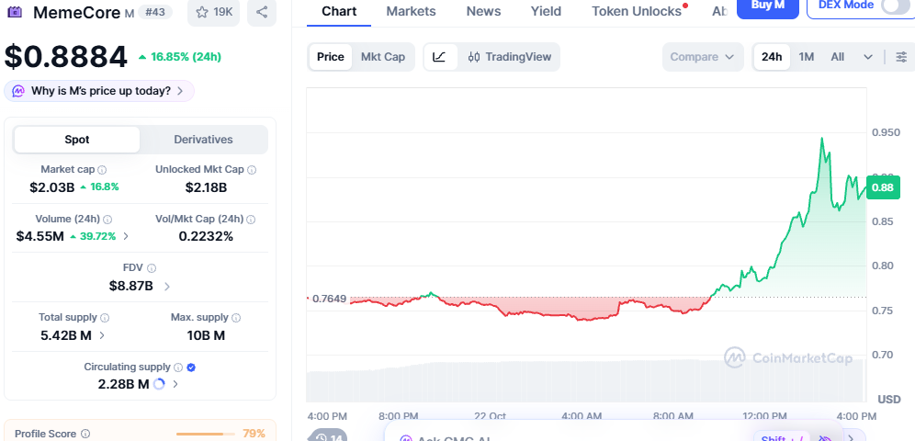
Task: Open the Chart tab
Action: [x=339, y=11]
